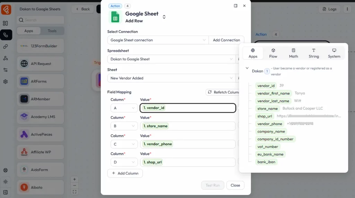
Task: Click the Google Sheet app icon
Action: (115, 17)
